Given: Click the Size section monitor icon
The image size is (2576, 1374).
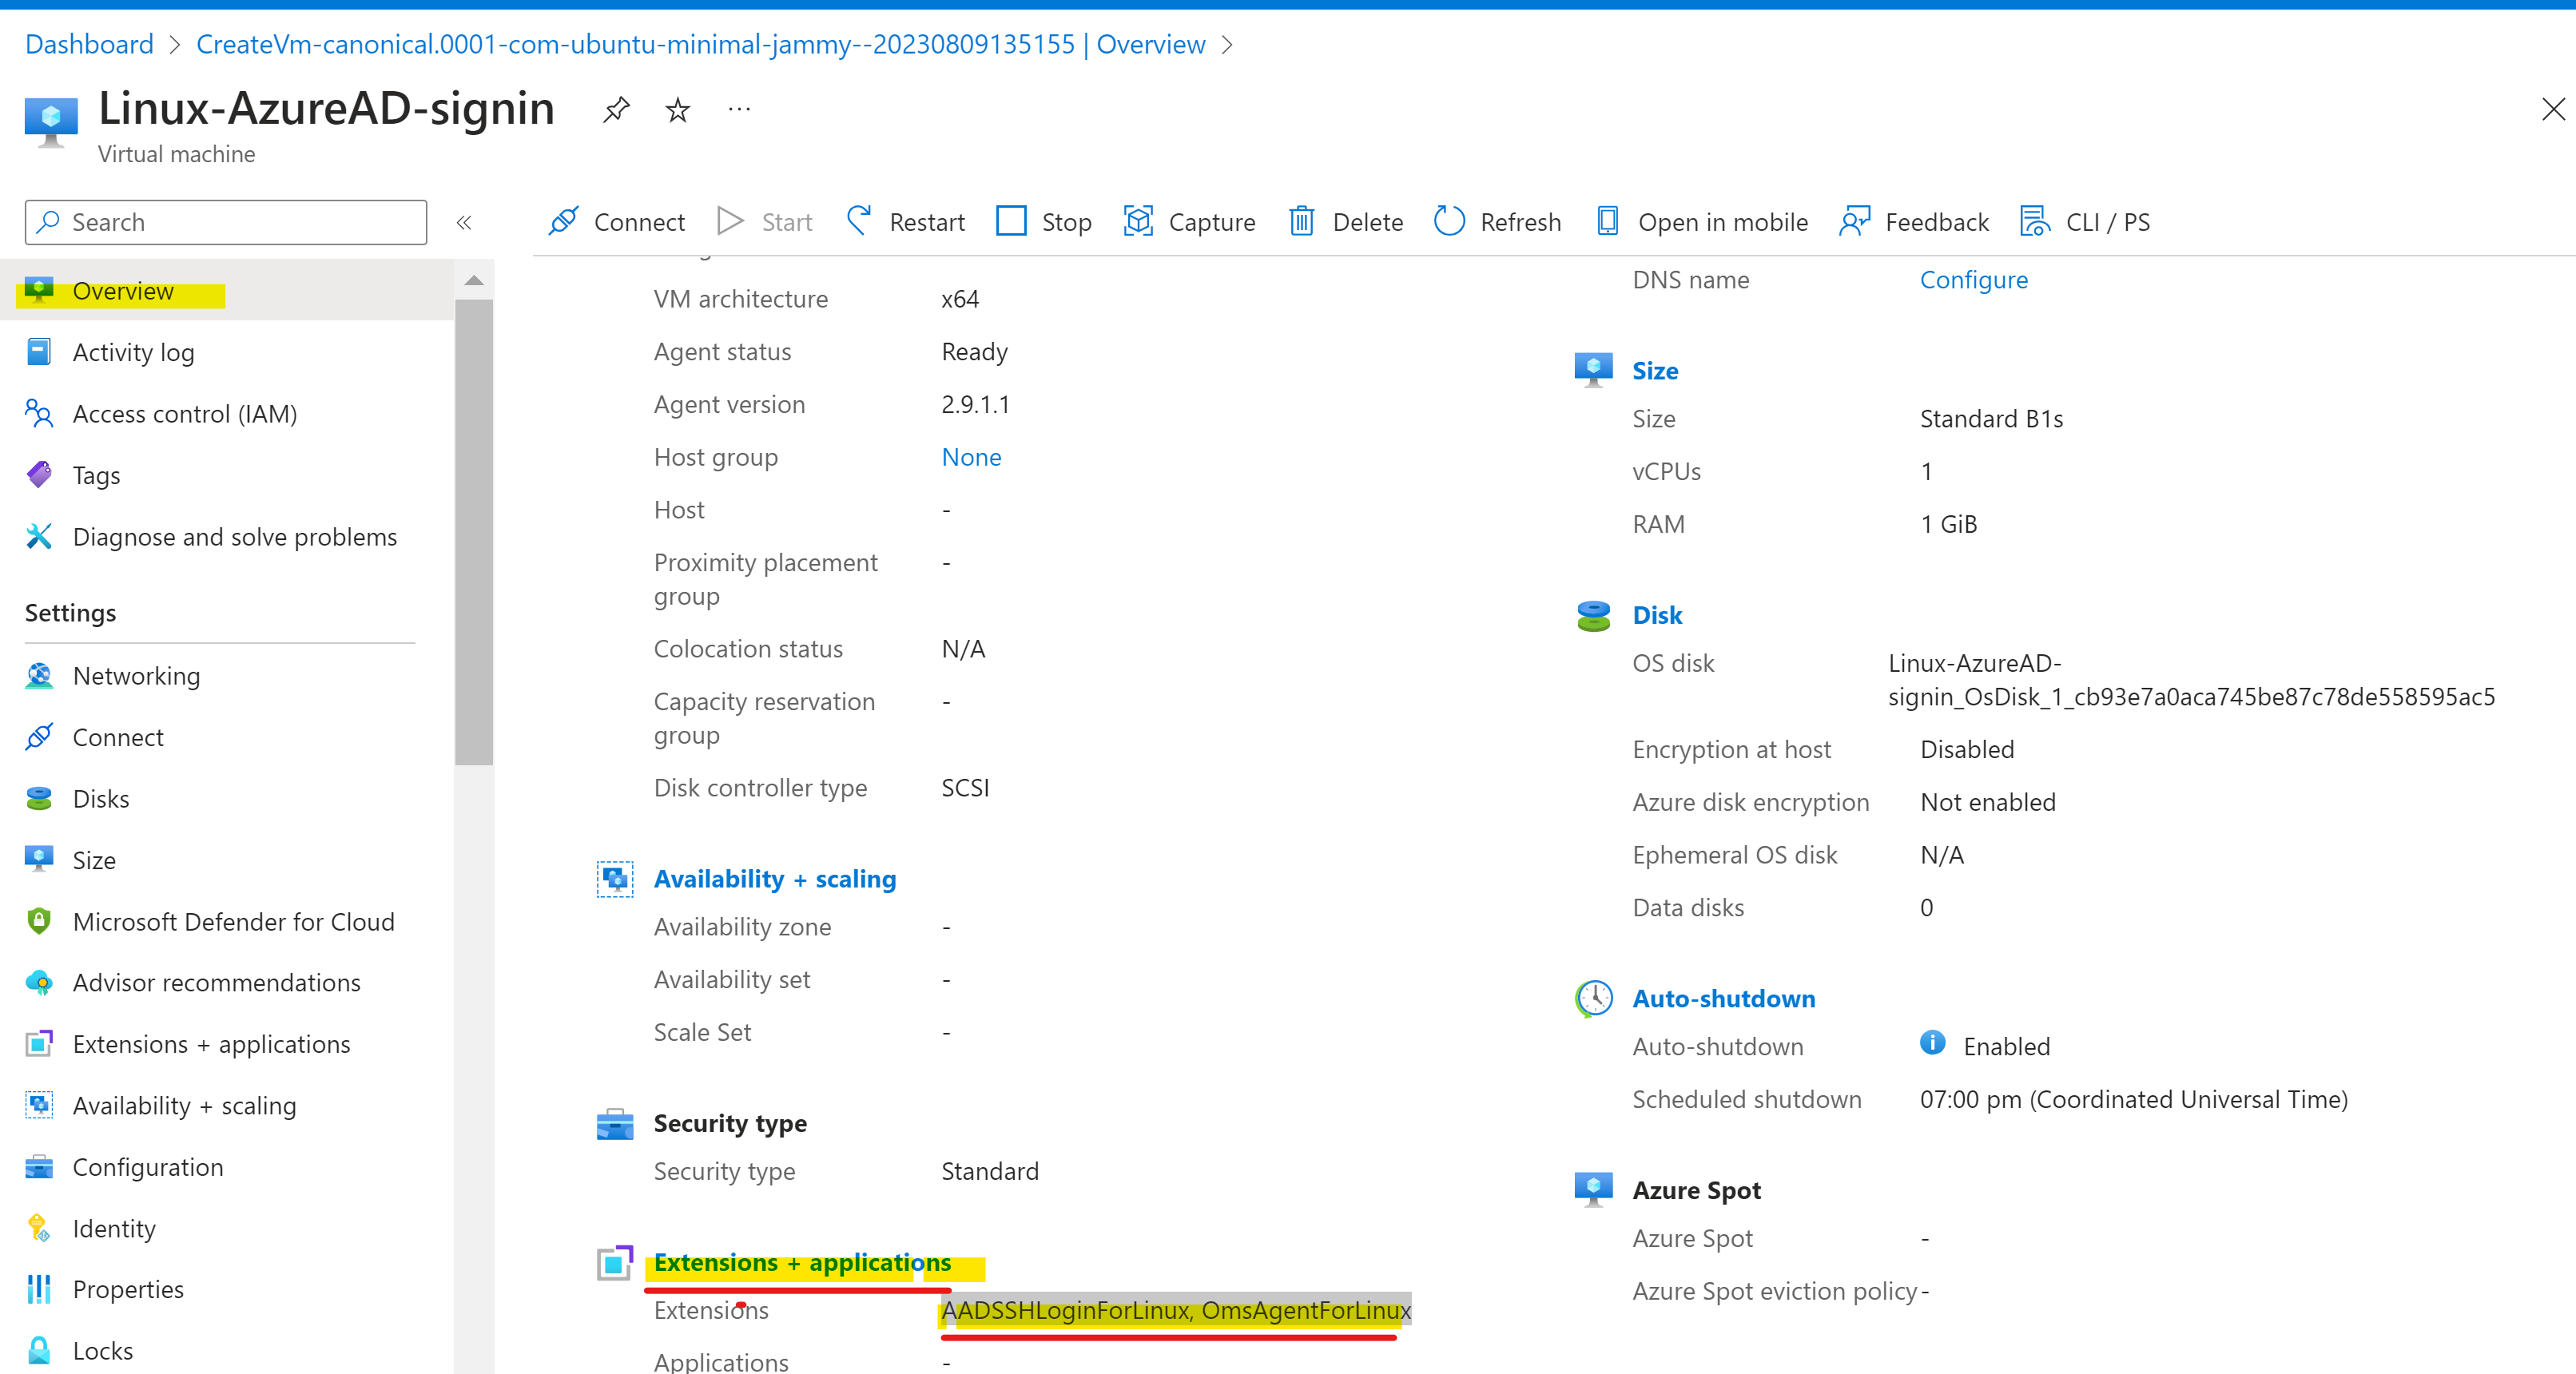Looking at the screenshot, I should tap(1593, 369).
